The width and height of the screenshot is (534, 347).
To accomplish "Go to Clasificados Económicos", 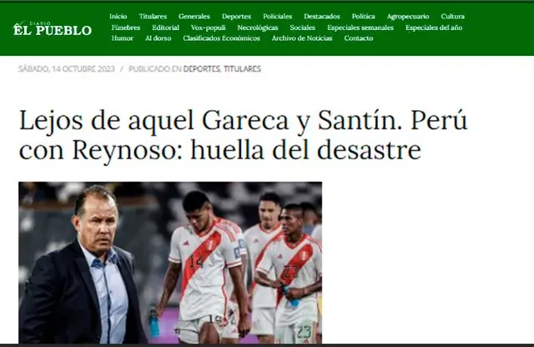I will tap(221, 38).
